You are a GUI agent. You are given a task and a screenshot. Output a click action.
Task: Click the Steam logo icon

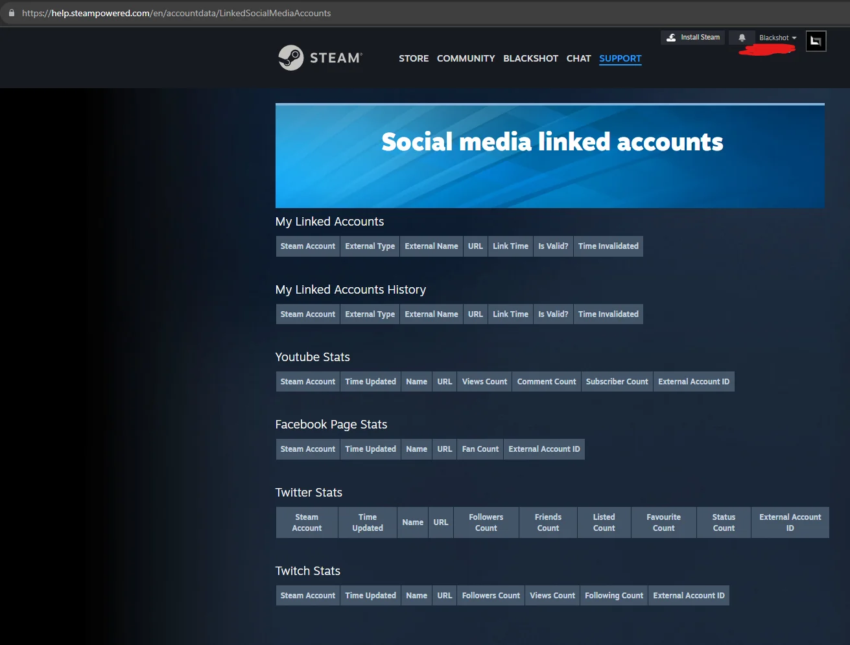coord(291,57)
